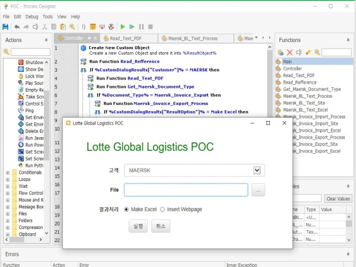This screenshot has width=356, height=267.
Task: Open the Tools menu
Action: (x=47, y=17)
